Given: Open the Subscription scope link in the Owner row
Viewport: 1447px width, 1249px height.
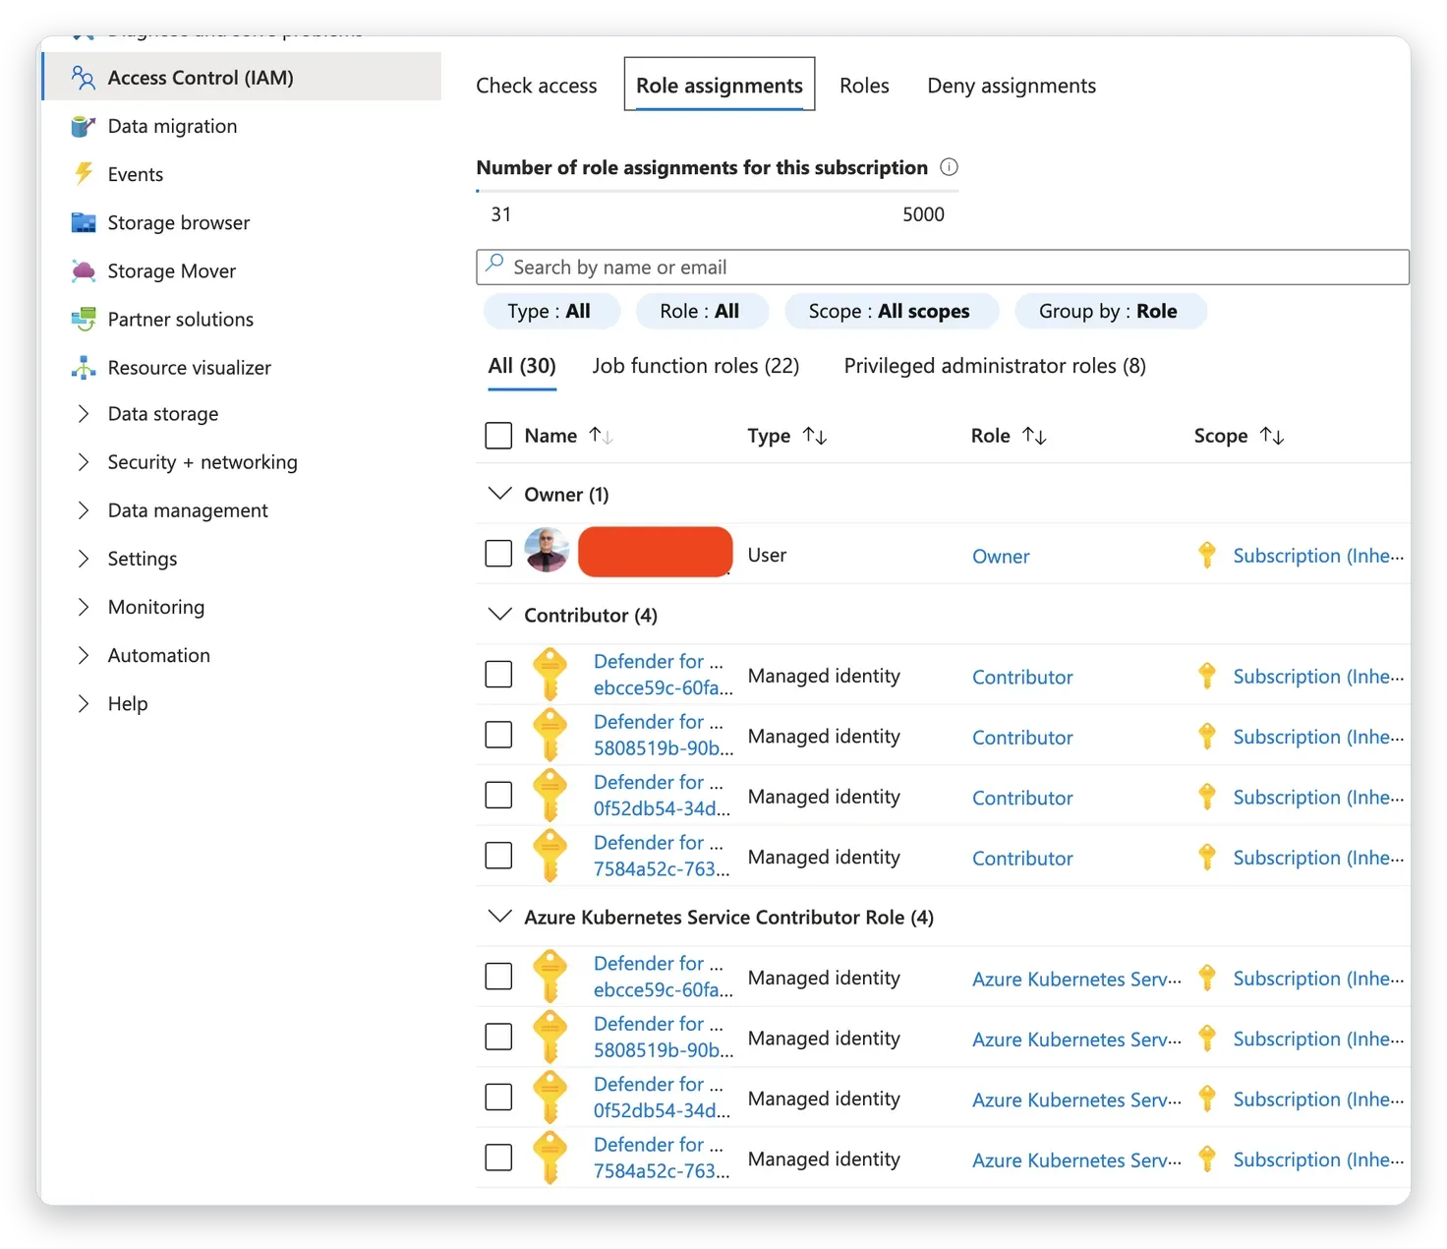Looking at the screenshot, I should (1318, 556).
